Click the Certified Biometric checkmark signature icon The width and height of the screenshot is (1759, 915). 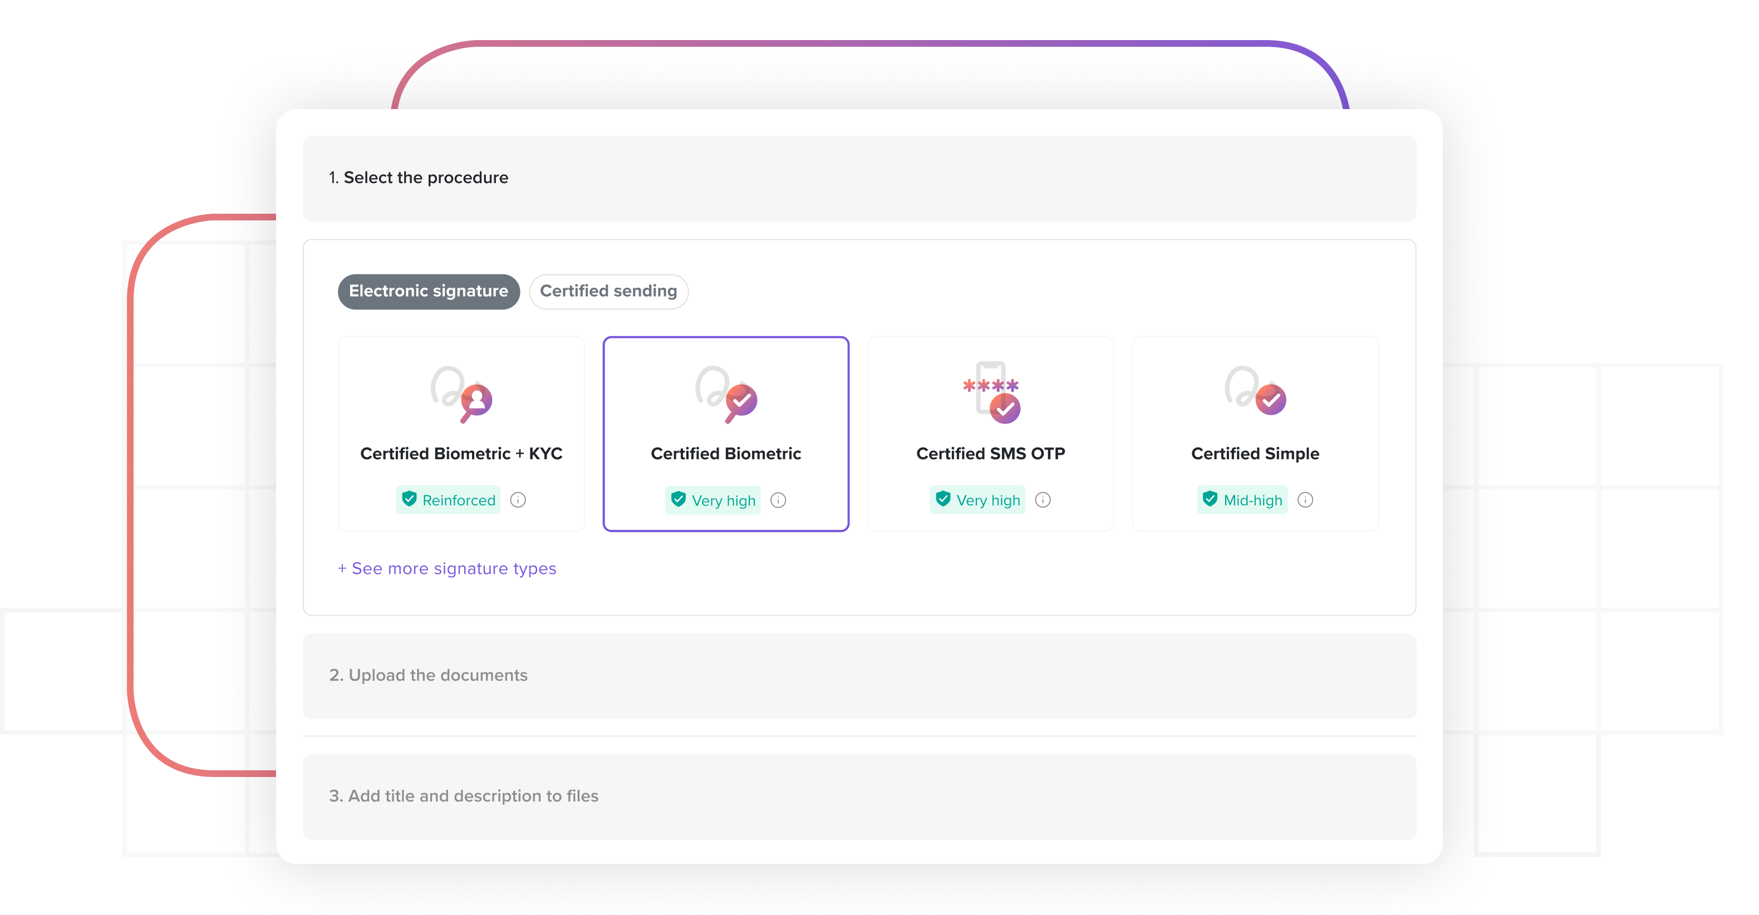coord(726,395)
